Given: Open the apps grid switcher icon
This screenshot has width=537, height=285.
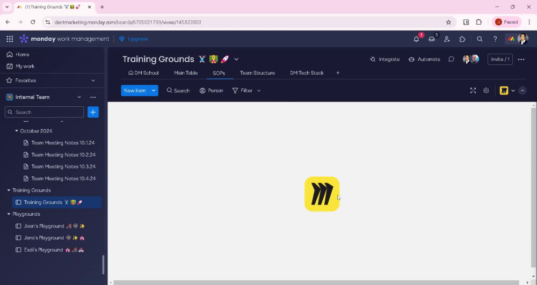Looking at the screenshot, I should point(10,39).
